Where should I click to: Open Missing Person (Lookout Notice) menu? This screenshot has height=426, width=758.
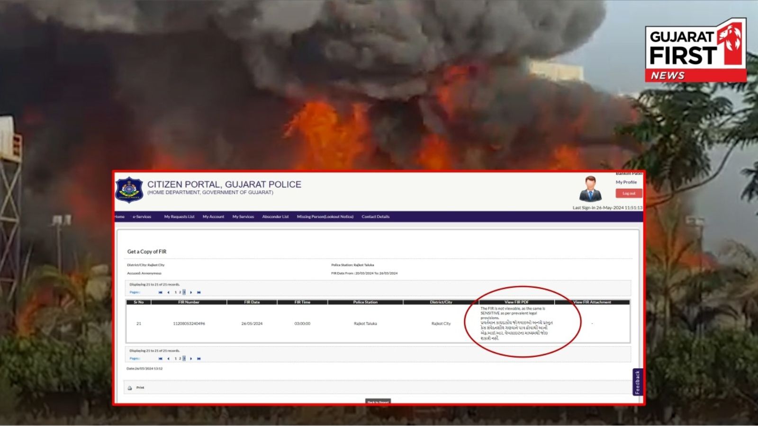[x=325, y=217]
